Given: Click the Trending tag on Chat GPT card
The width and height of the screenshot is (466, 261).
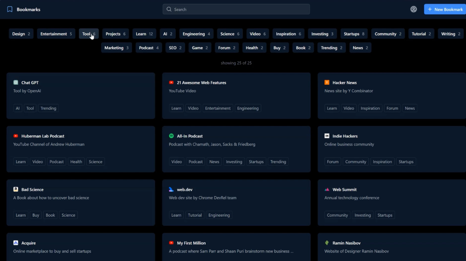Looking at the screenshot, I should pyautogui.click(x=48, y=108).
